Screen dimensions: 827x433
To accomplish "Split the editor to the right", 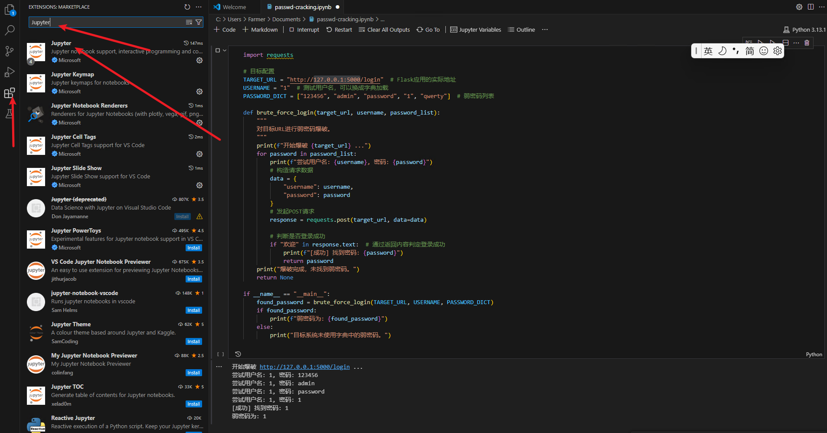I will [811, 7].
